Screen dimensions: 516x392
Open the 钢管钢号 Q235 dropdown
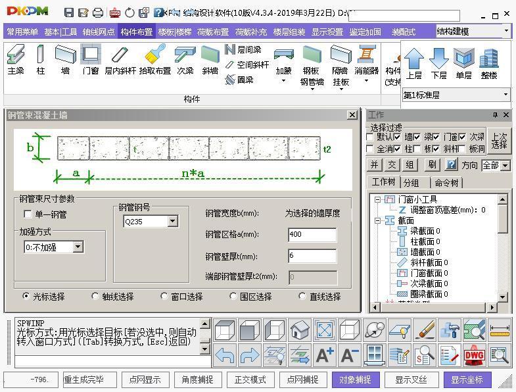pos(173,221)
